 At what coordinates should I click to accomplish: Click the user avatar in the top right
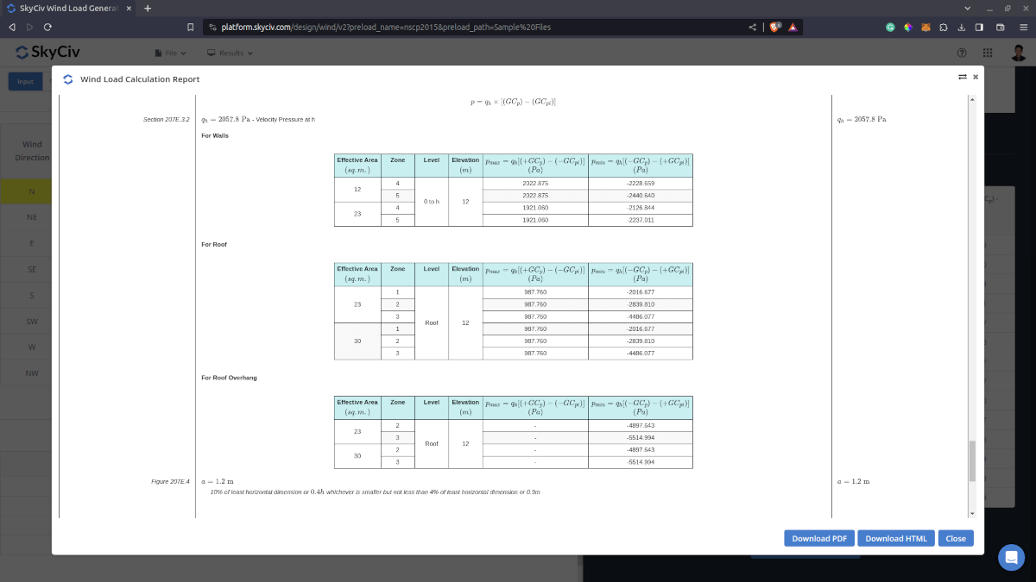(x=1018, y=53)
